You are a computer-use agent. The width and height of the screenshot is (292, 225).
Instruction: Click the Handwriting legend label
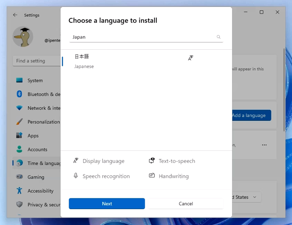click(174, 176)
